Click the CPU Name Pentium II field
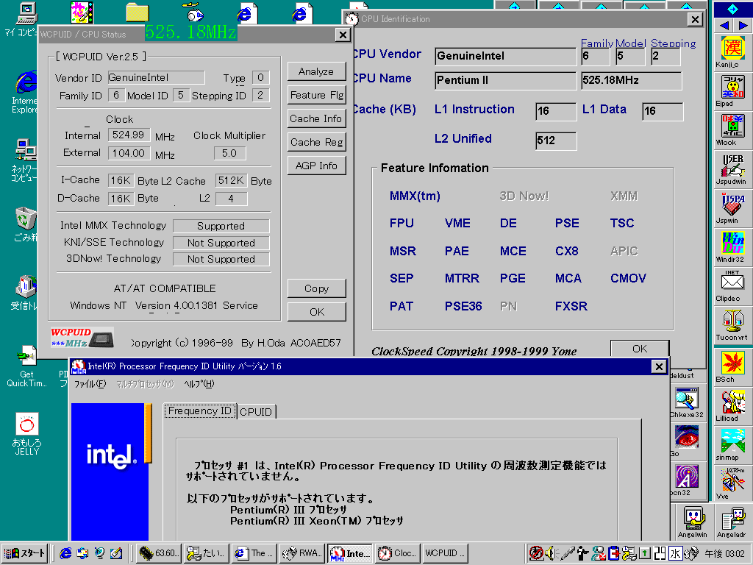Screen dimensions: 753x565 coord(505,80)
